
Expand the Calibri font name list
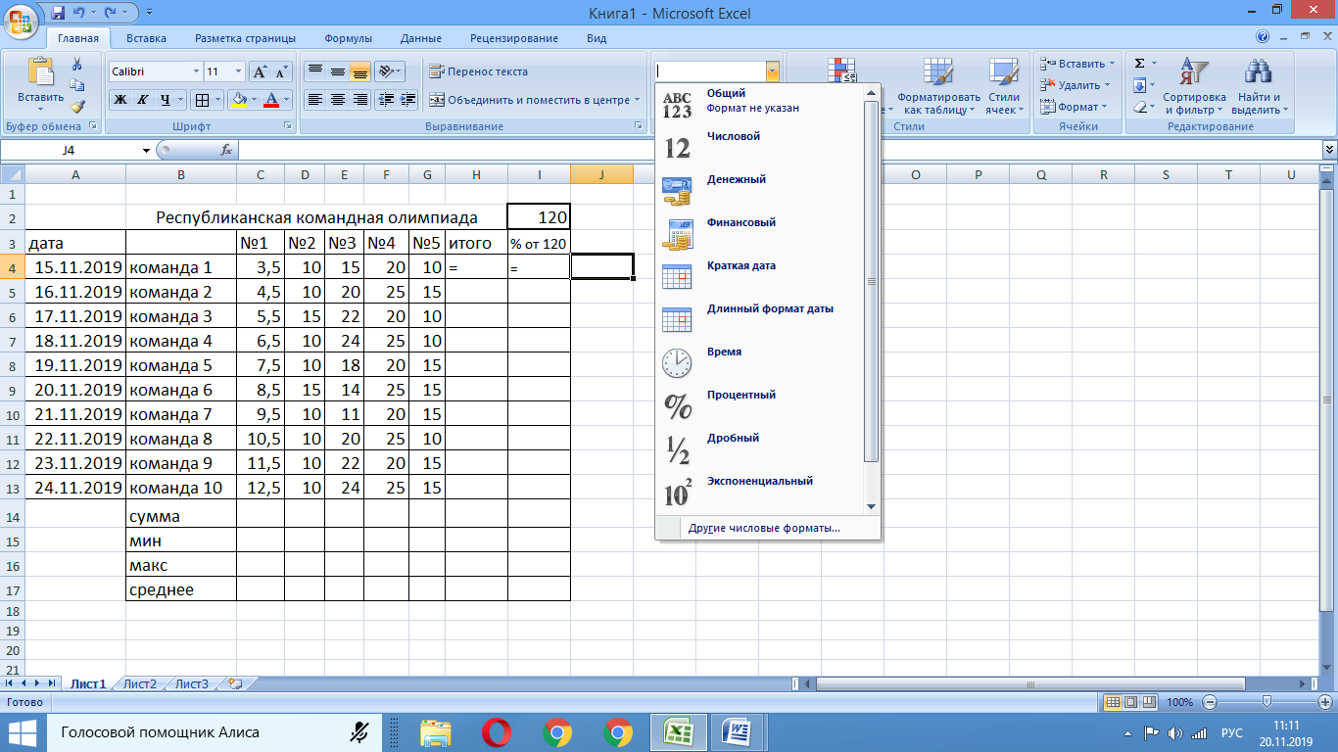[194, 71]
